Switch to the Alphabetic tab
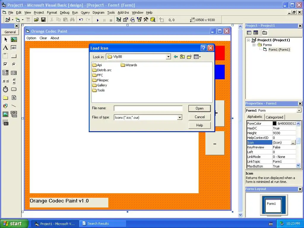Image resolution: width=304 pixels, height=228 pixels. click(255, 117)
